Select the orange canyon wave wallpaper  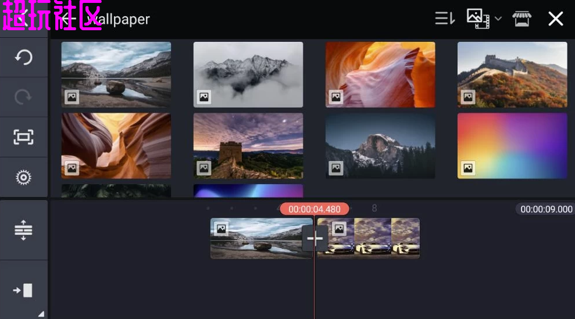[380, 74]
